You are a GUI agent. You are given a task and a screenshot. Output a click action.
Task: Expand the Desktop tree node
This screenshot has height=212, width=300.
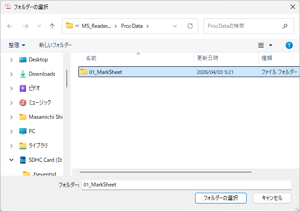(12, 60)
